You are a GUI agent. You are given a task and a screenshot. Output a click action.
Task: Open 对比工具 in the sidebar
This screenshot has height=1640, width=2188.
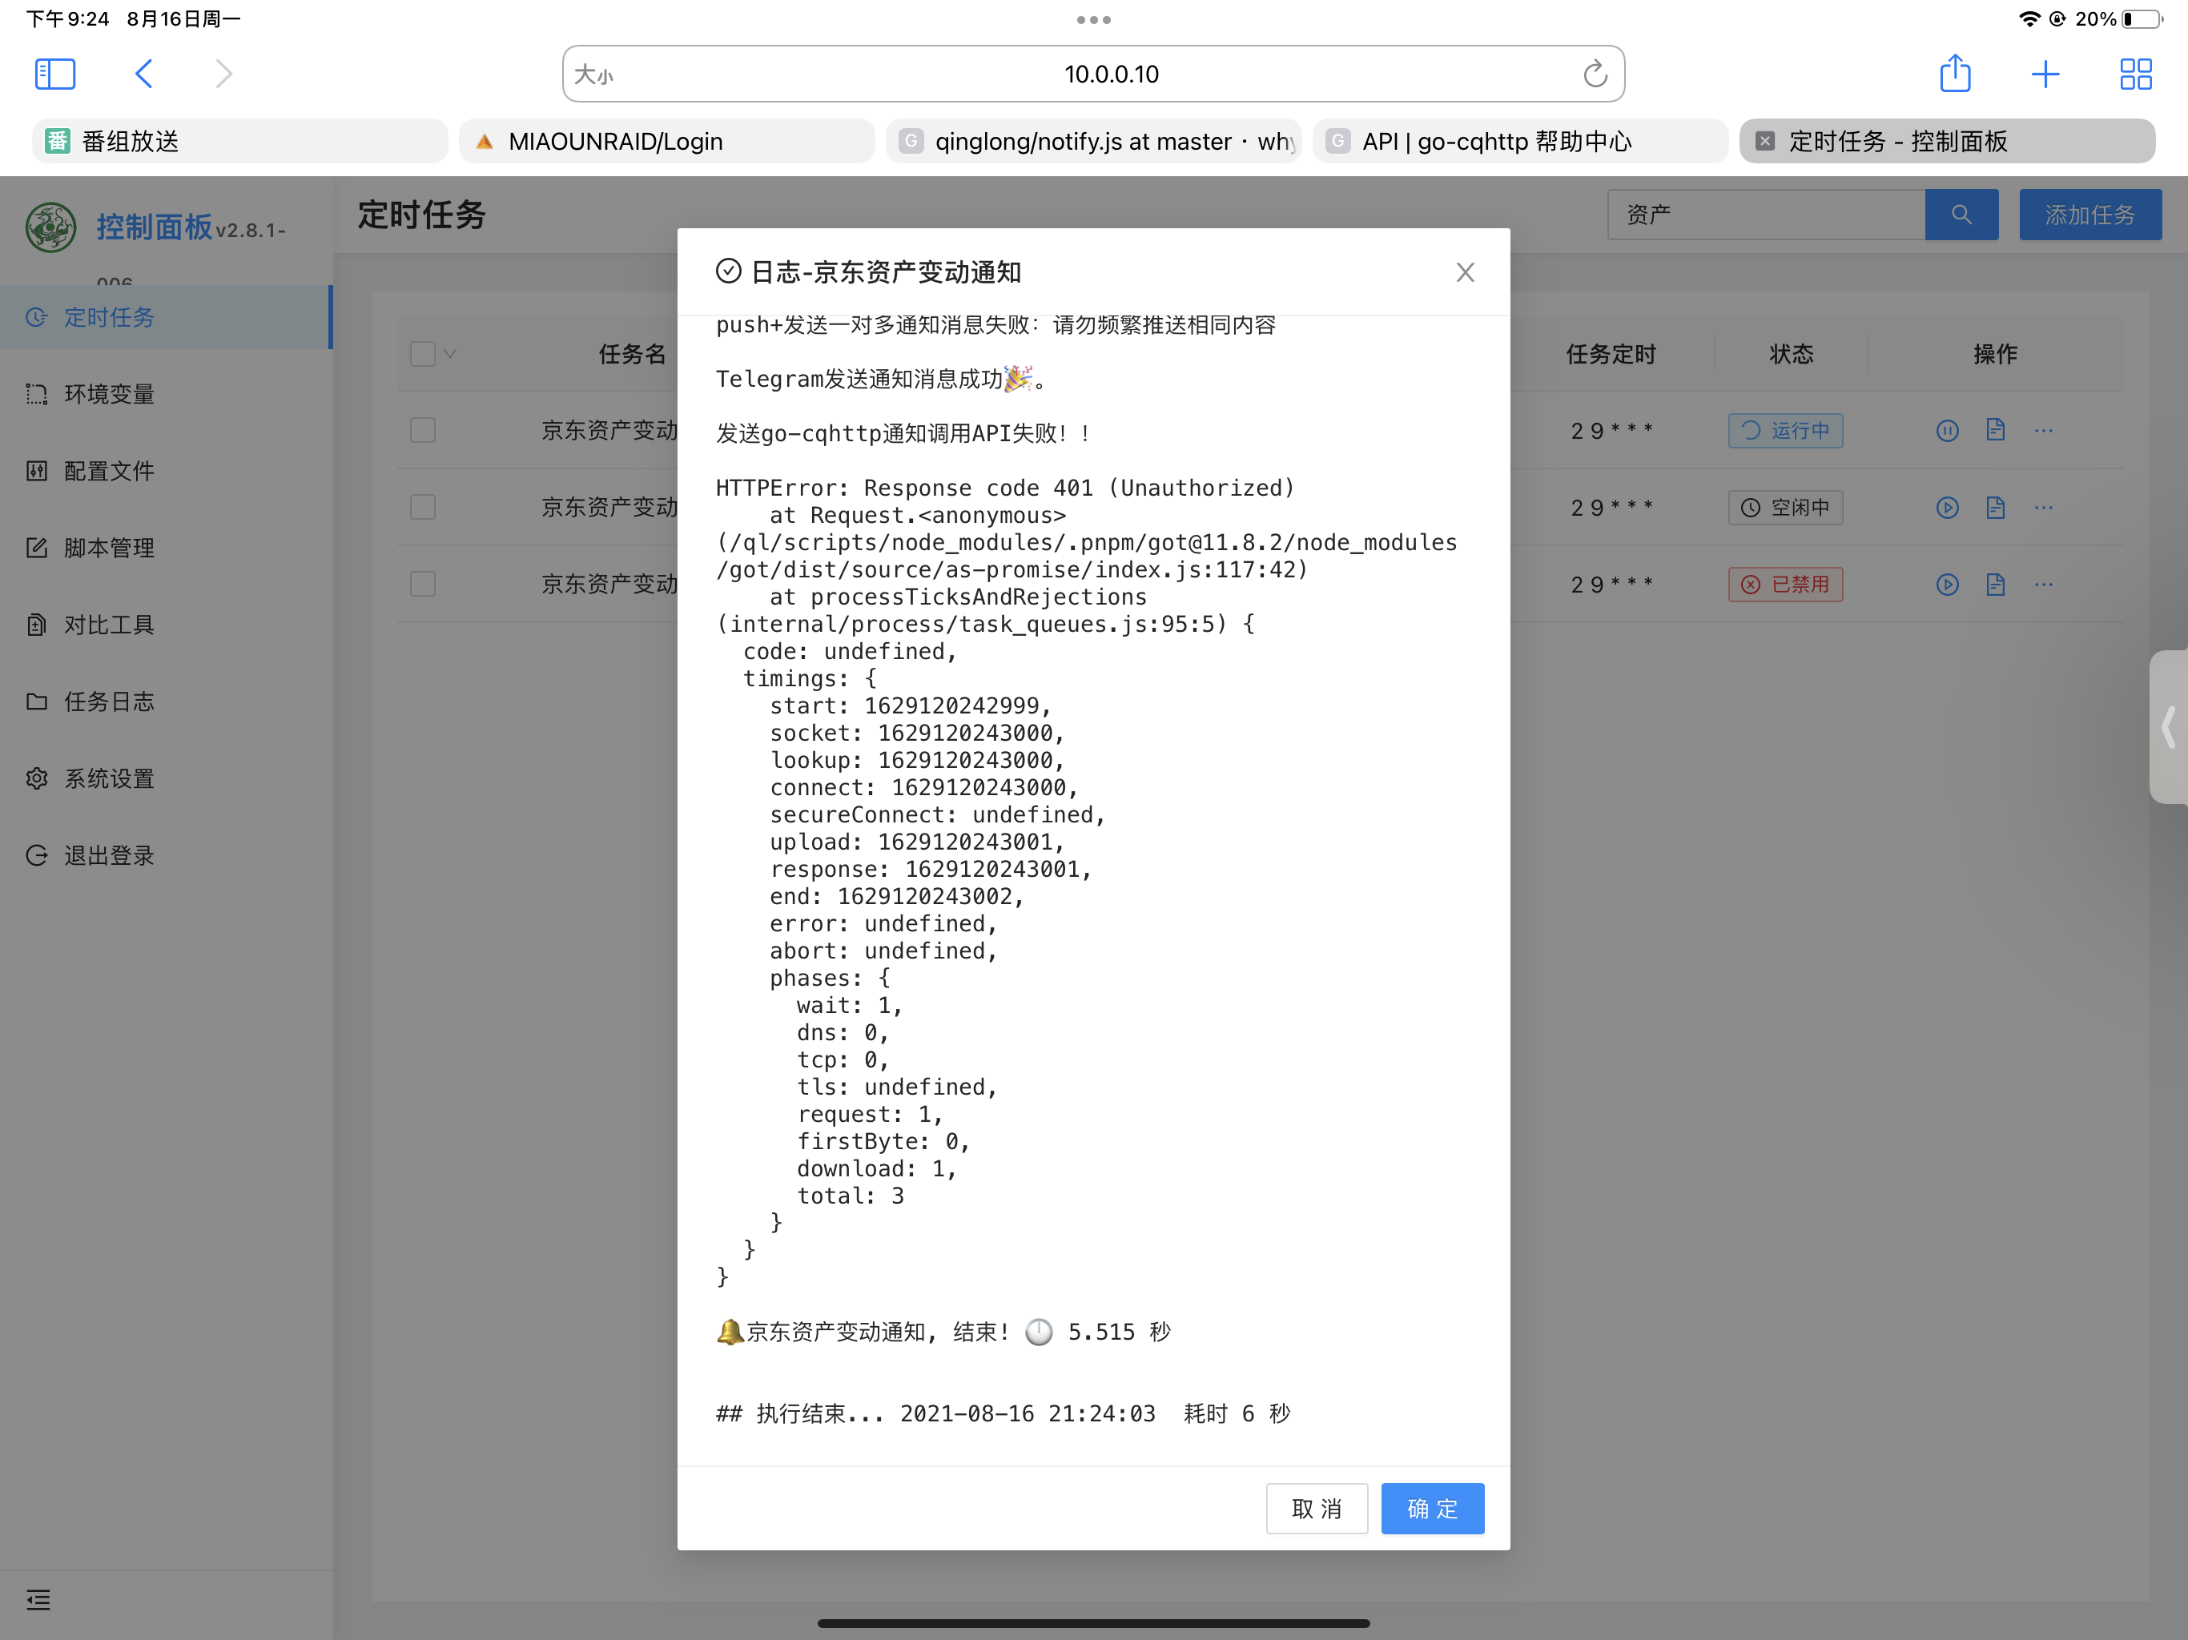click(x=166, y=624)
